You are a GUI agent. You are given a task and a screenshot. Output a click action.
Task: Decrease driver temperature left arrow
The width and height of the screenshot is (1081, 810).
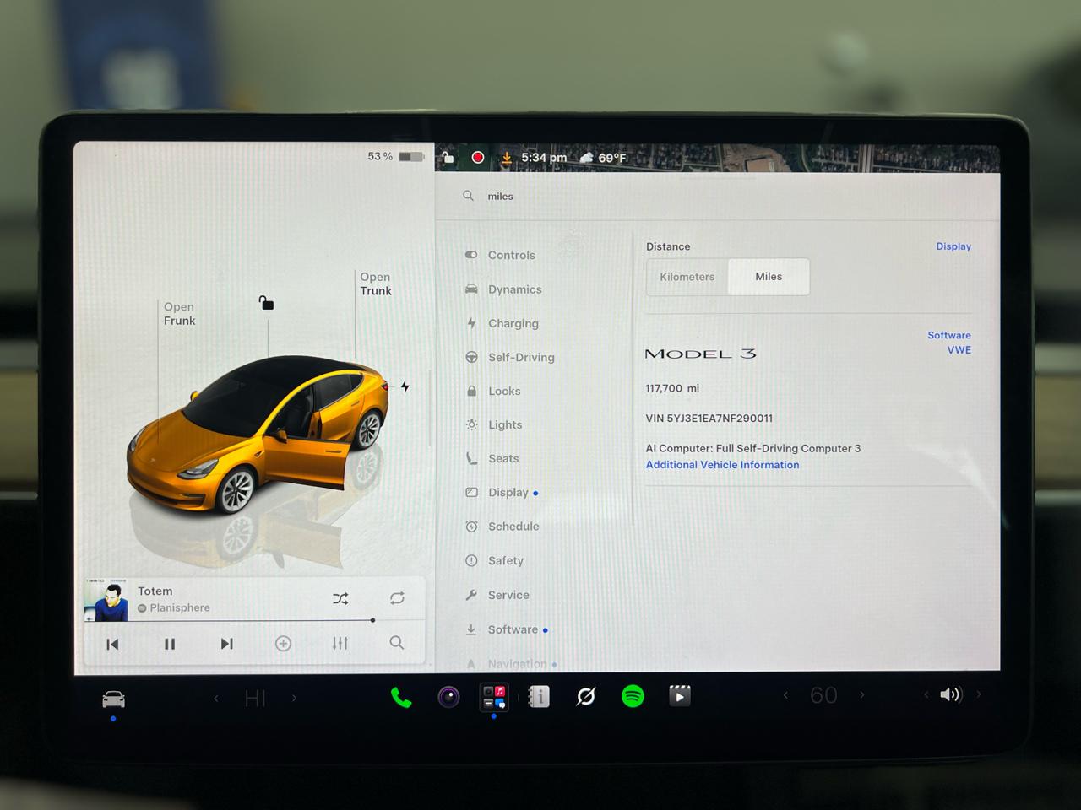[x=216, y=698]
